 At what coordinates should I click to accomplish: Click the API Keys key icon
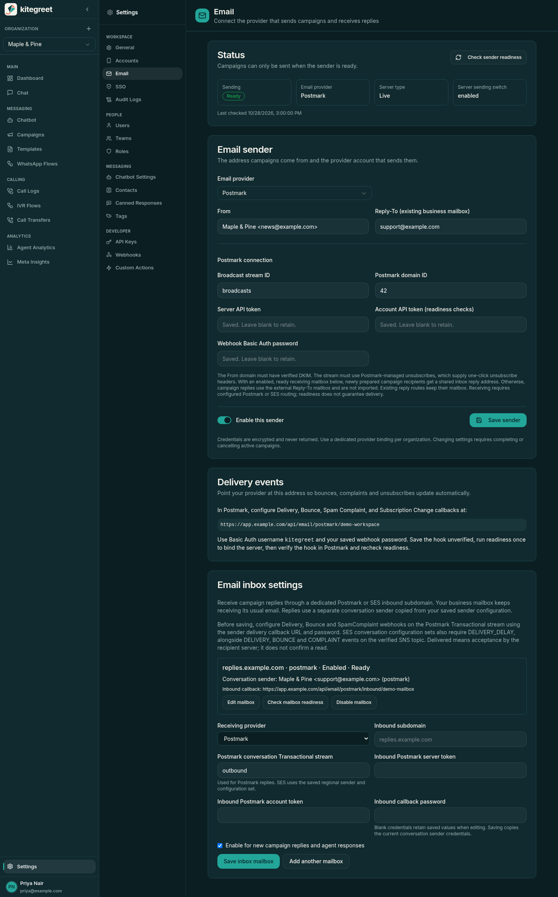109,242
